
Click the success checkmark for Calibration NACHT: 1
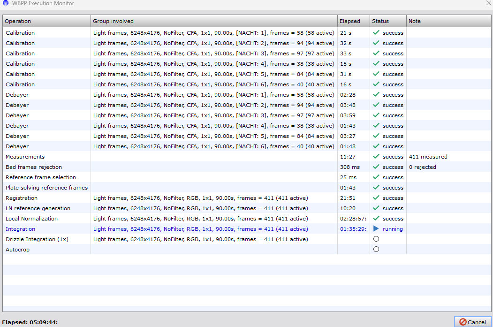click(x=376, y=32)
